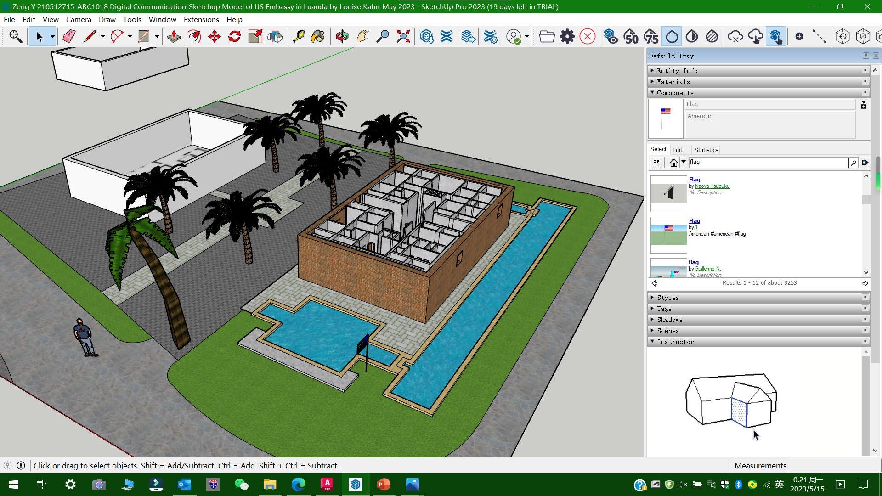Toggle the 75 percent opacity button
The height and width of the screenshot is (496, 882).
click(x=651, y=36)
